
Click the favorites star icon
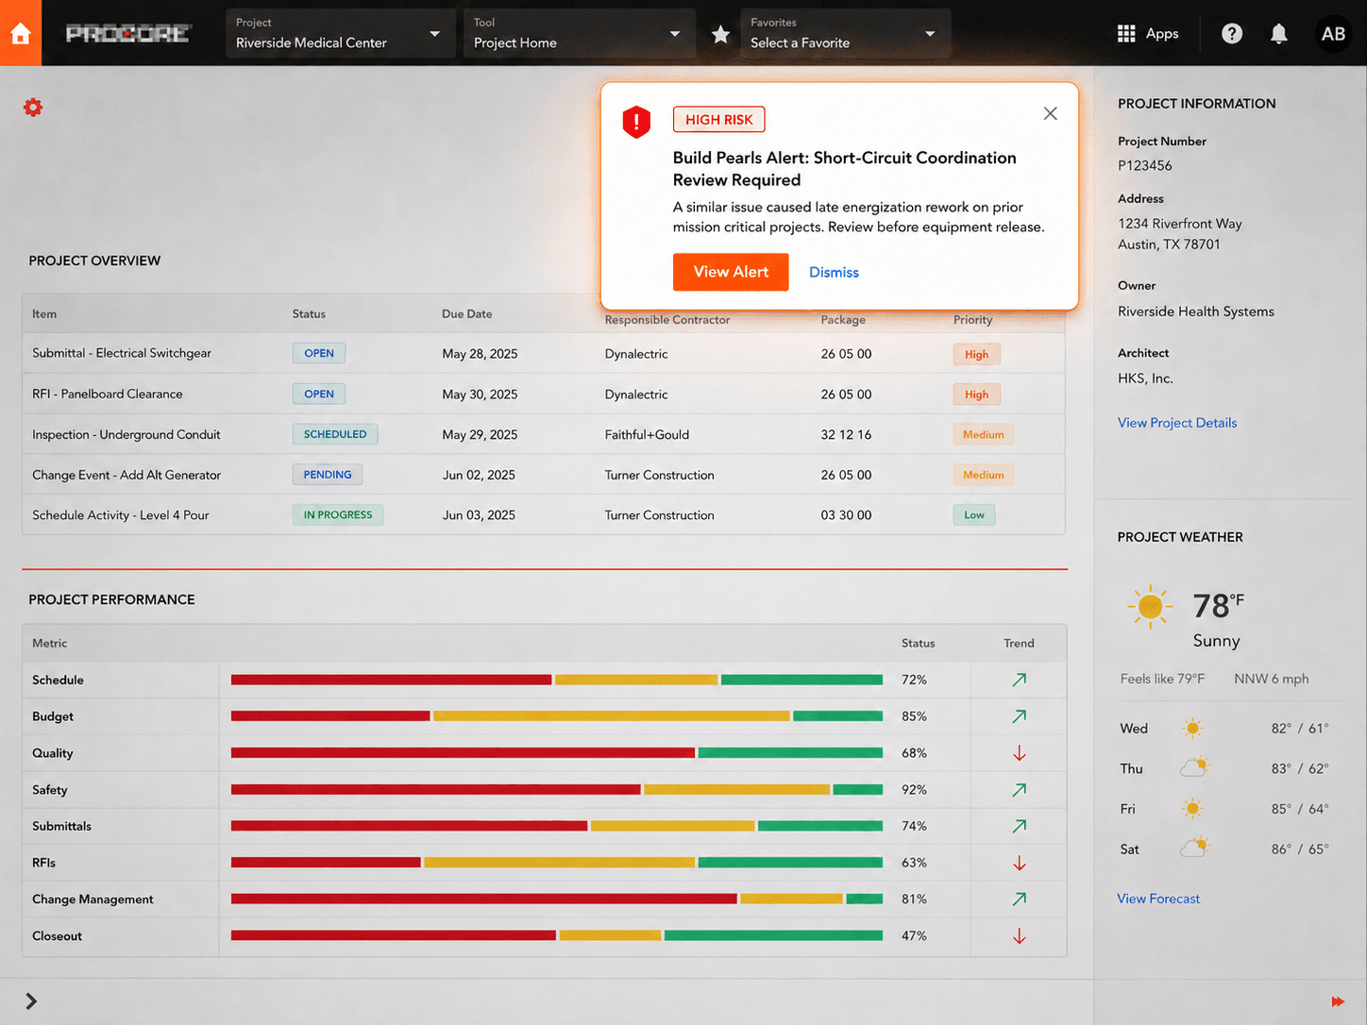tap(720, 34)
